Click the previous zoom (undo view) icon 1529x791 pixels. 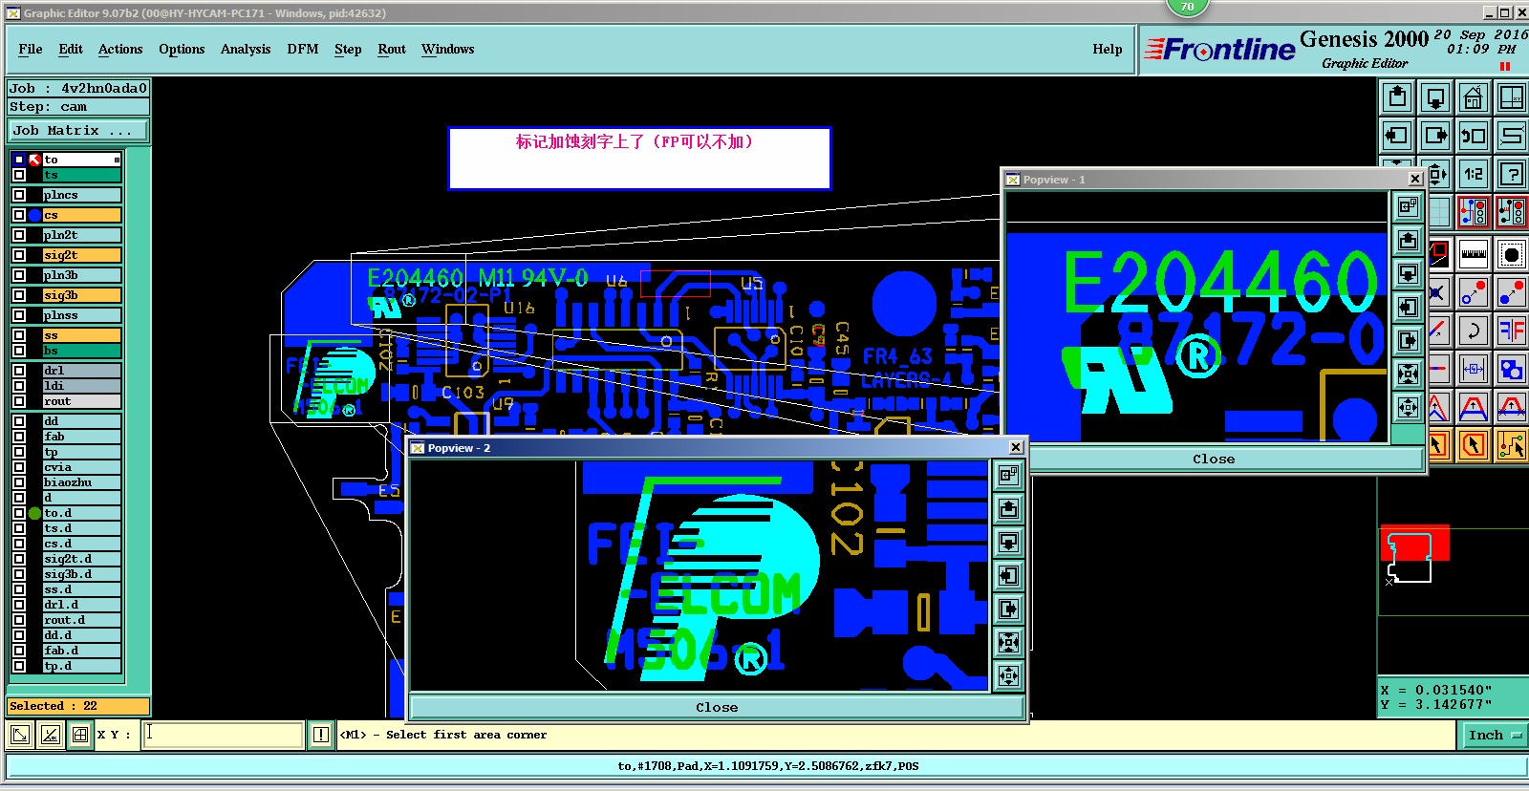[x=1474, y=136]
